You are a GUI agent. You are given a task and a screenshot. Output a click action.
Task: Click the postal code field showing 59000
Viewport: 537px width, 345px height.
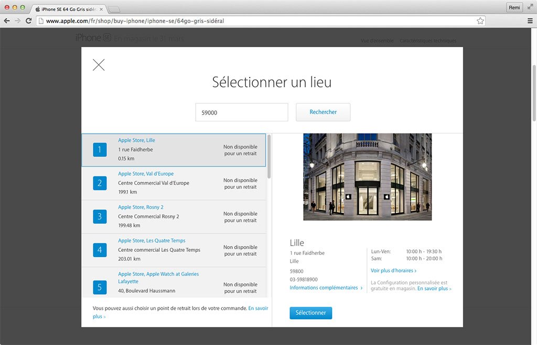(242, 112)
